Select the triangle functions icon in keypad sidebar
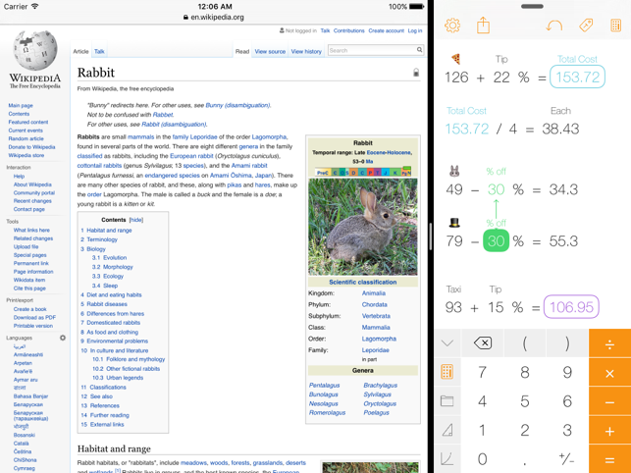631x473 pixels. (x=447, y=430)
